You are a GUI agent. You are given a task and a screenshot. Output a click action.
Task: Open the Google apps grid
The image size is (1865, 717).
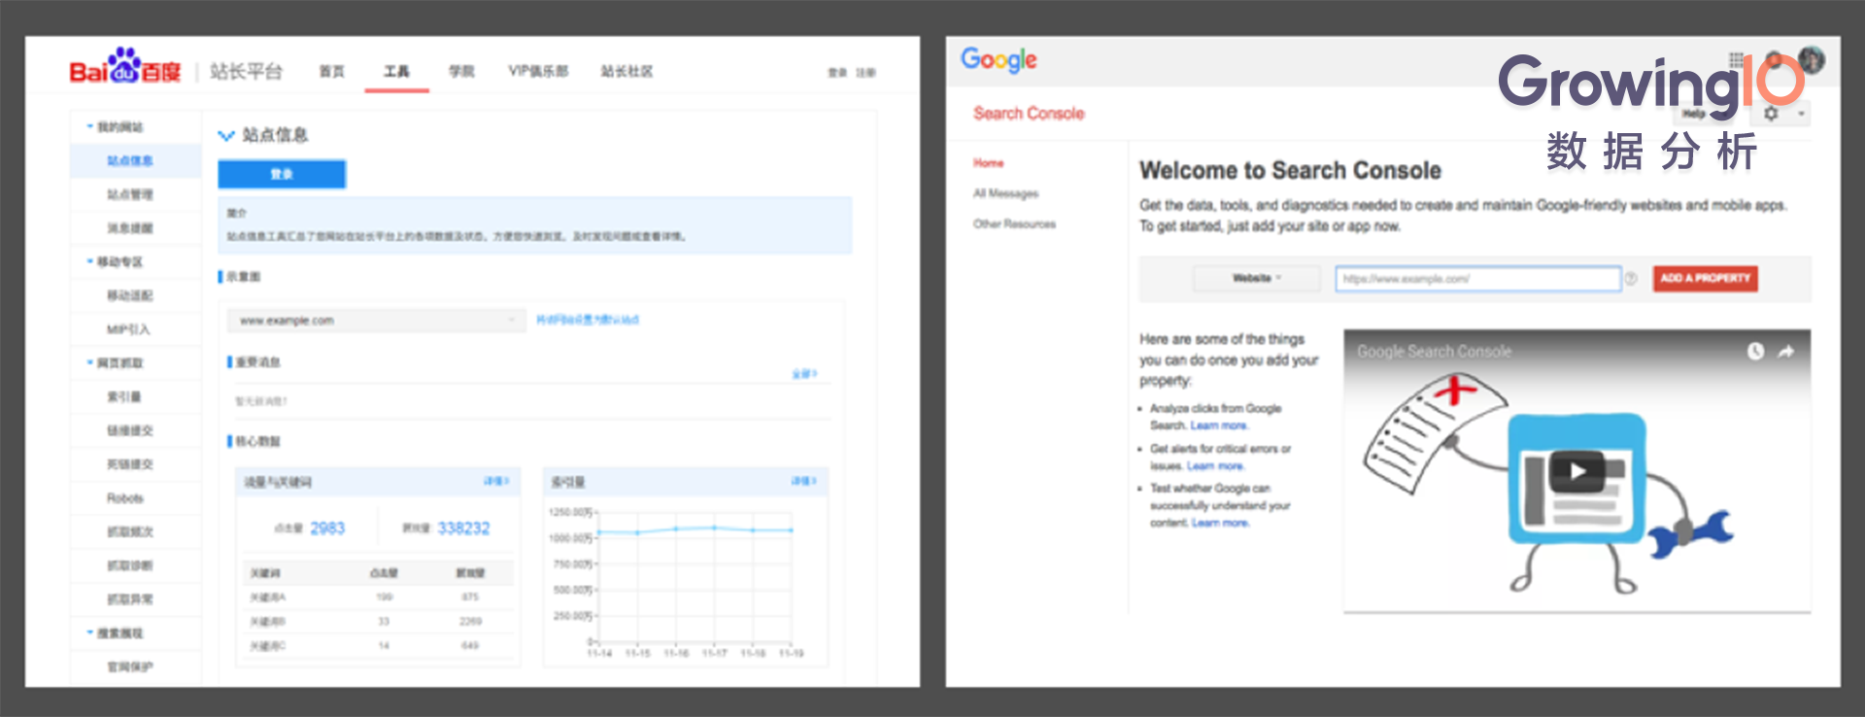click(x=1737, y=60)
